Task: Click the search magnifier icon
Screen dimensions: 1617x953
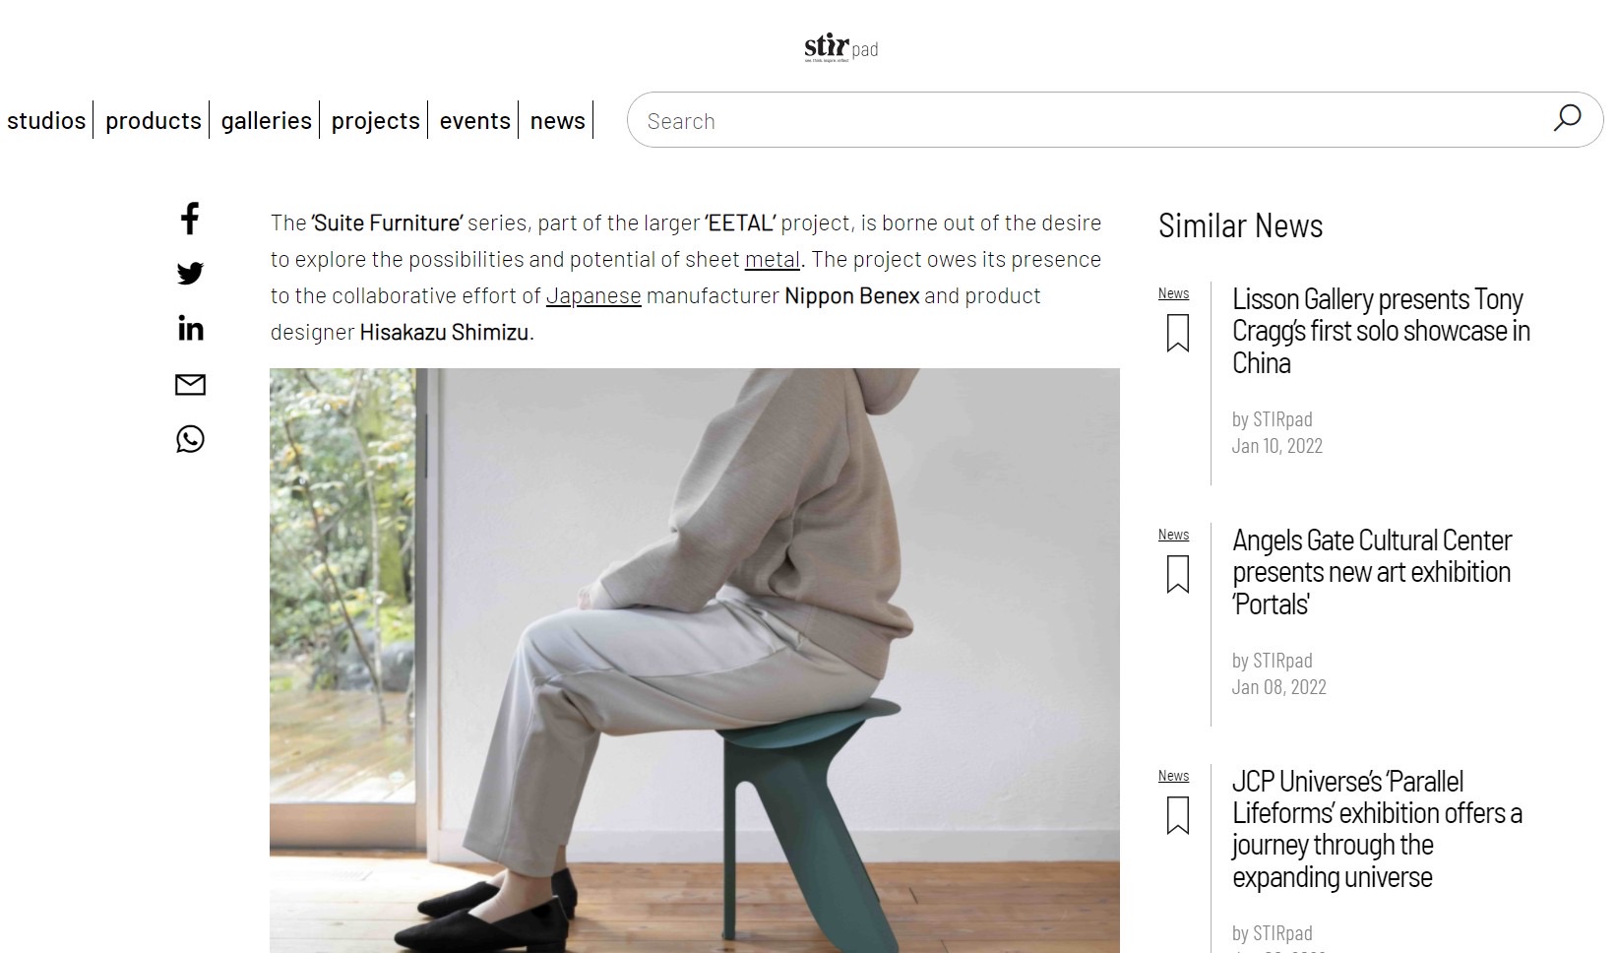Action: [x=1567, y=119]
